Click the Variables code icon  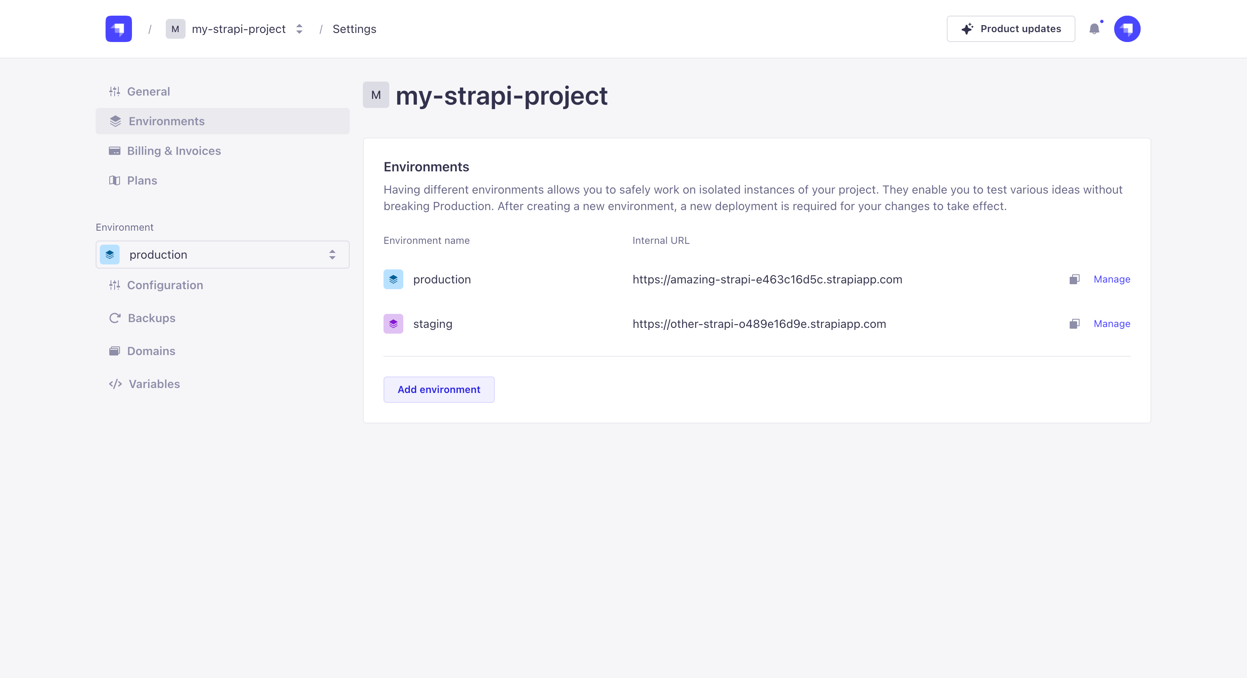[115, 384]
